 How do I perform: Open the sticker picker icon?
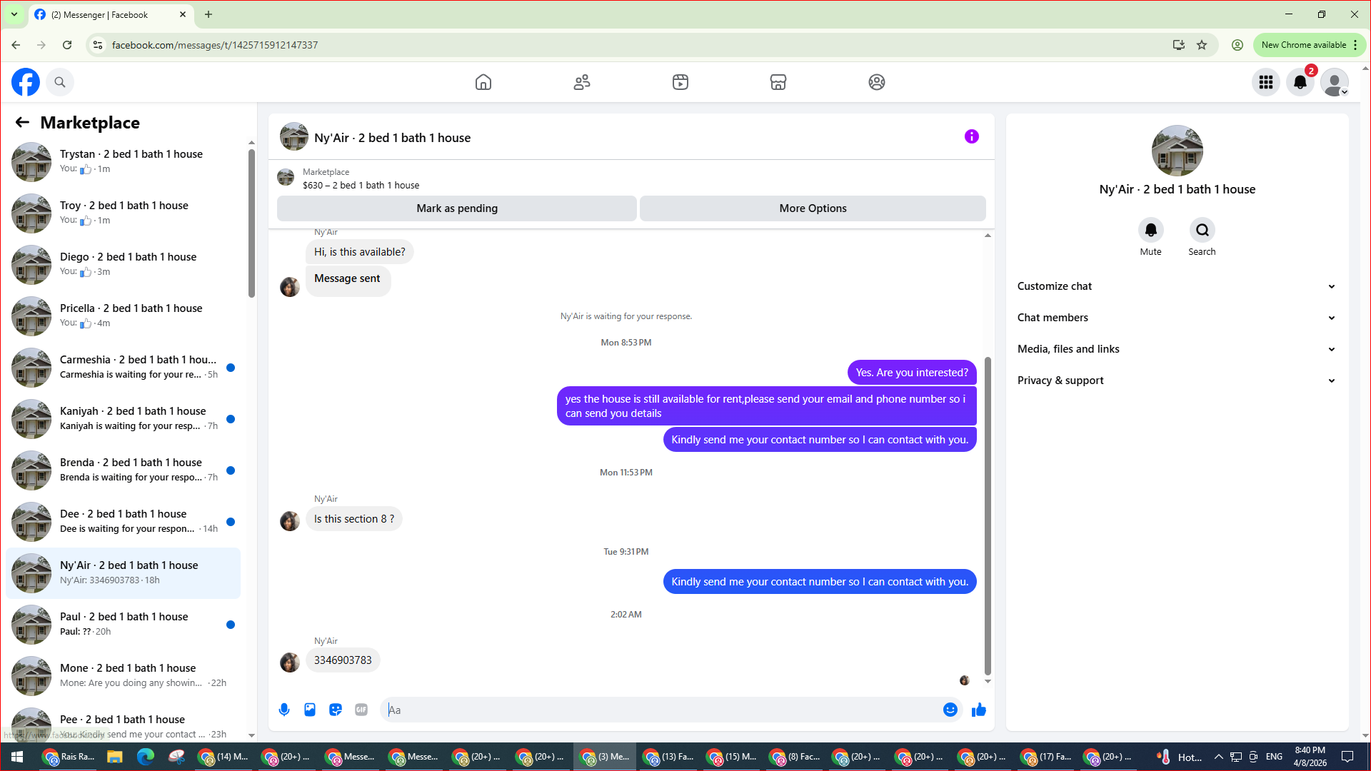[336, 710]
